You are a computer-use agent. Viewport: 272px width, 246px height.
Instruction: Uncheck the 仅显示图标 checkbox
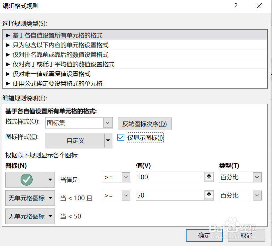pyautogui.click(x=121, y=138)
